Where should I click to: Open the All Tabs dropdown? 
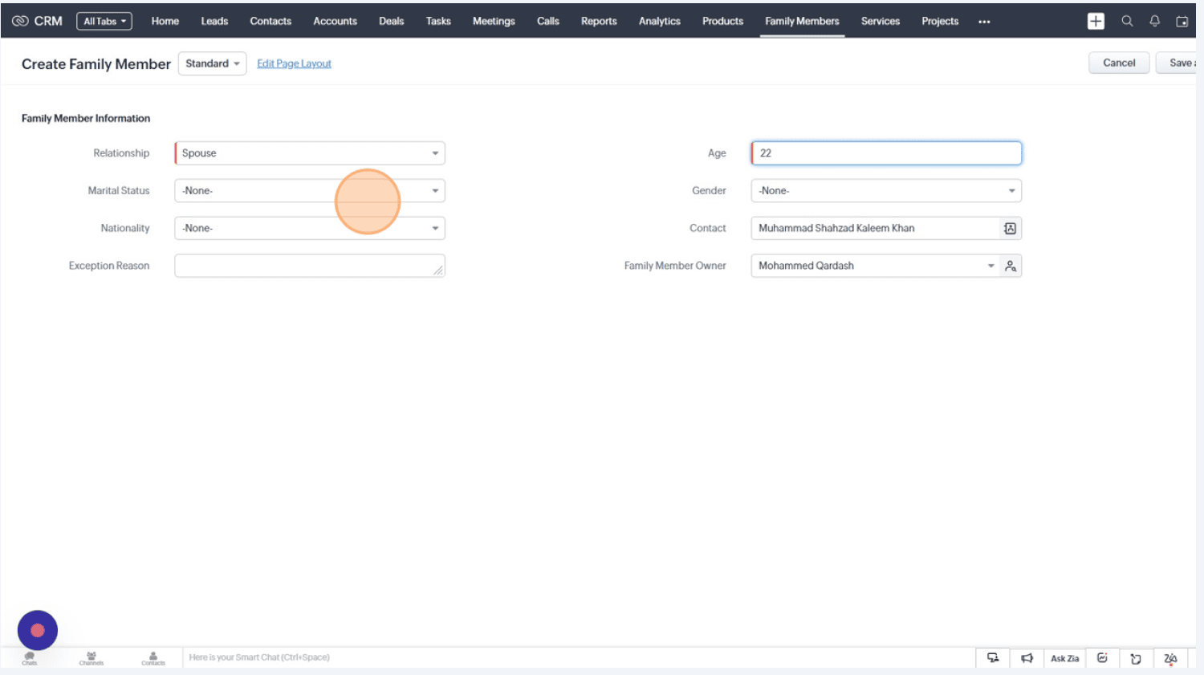click(104, 22)
